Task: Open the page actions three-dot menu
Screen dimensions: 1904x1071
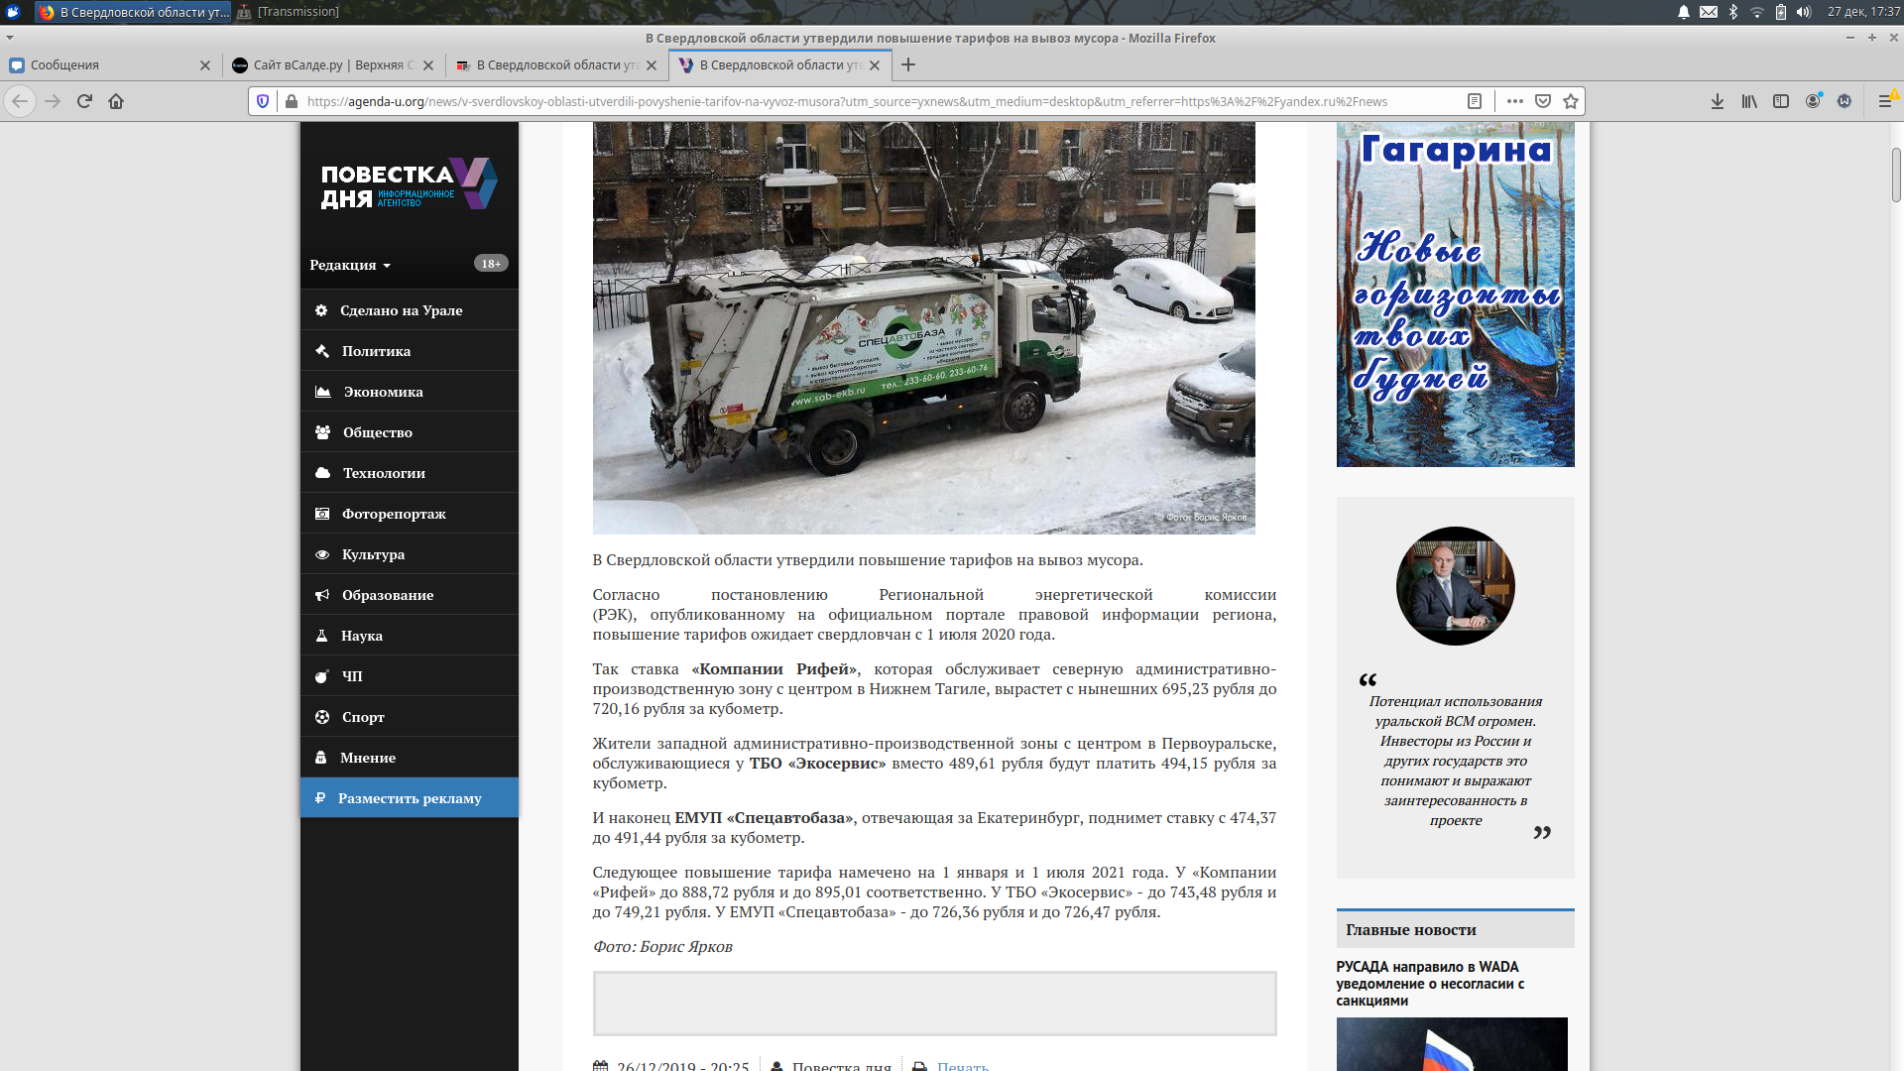Action: [1514, 101]
